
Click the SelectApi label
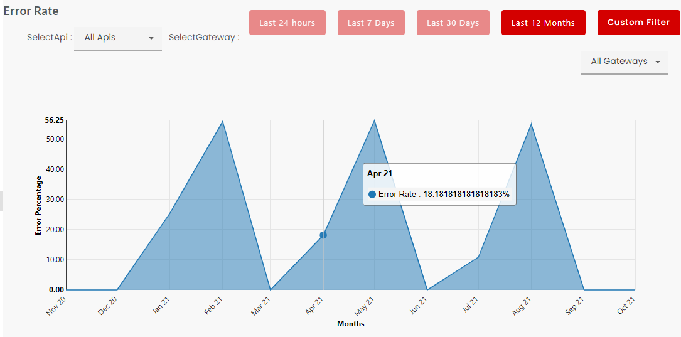pyautogui.click(x=49, y=38)
